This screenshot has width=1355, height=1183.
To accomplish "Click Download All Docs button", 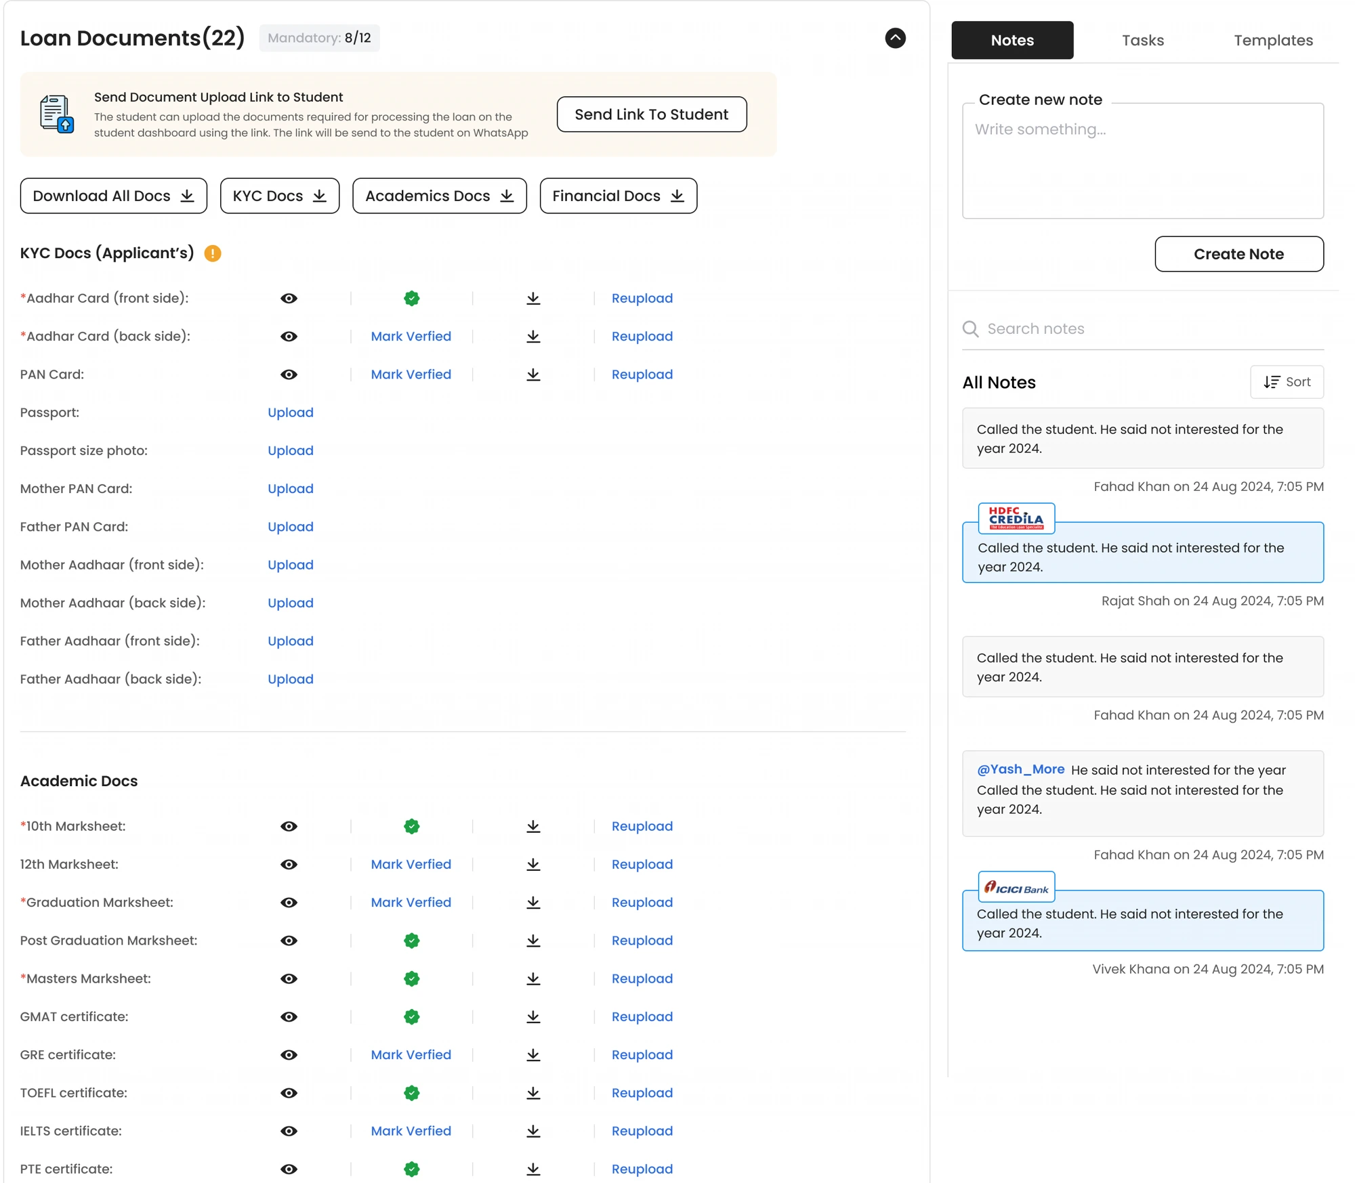I will point(114,196).
